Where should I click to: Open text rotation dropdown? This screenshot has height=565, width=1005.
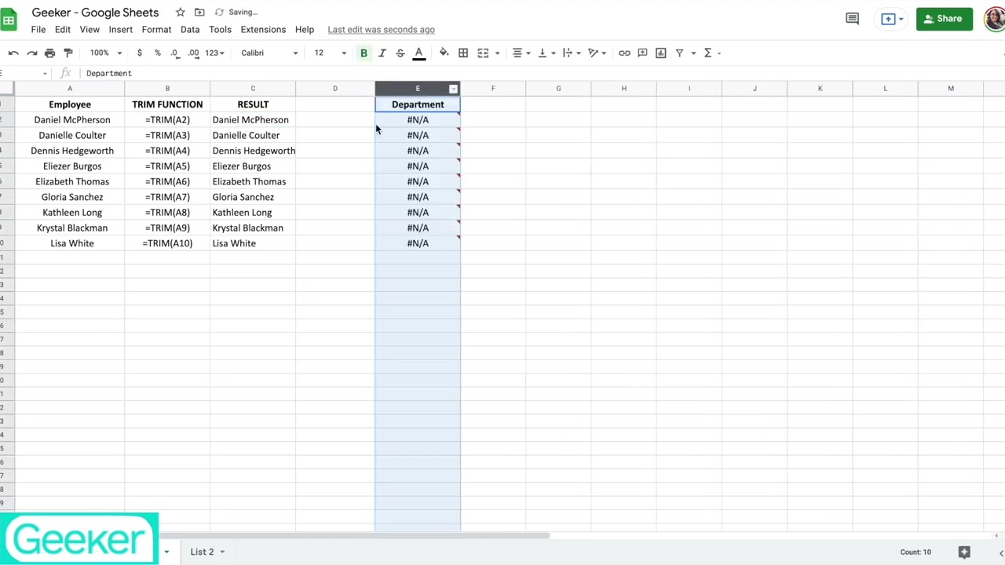click(598, 53)
